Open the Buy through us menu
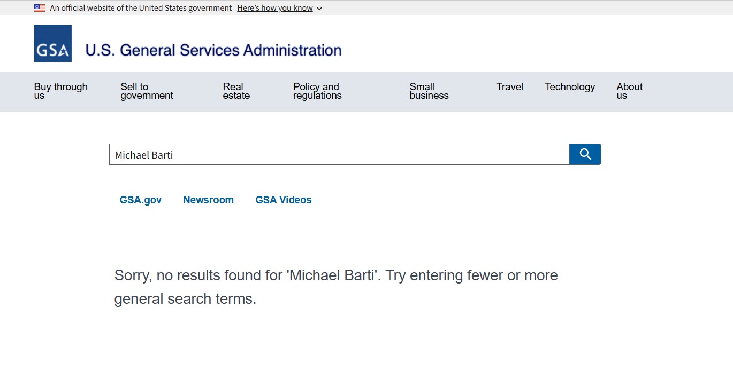733x378 pixels. 60,91
